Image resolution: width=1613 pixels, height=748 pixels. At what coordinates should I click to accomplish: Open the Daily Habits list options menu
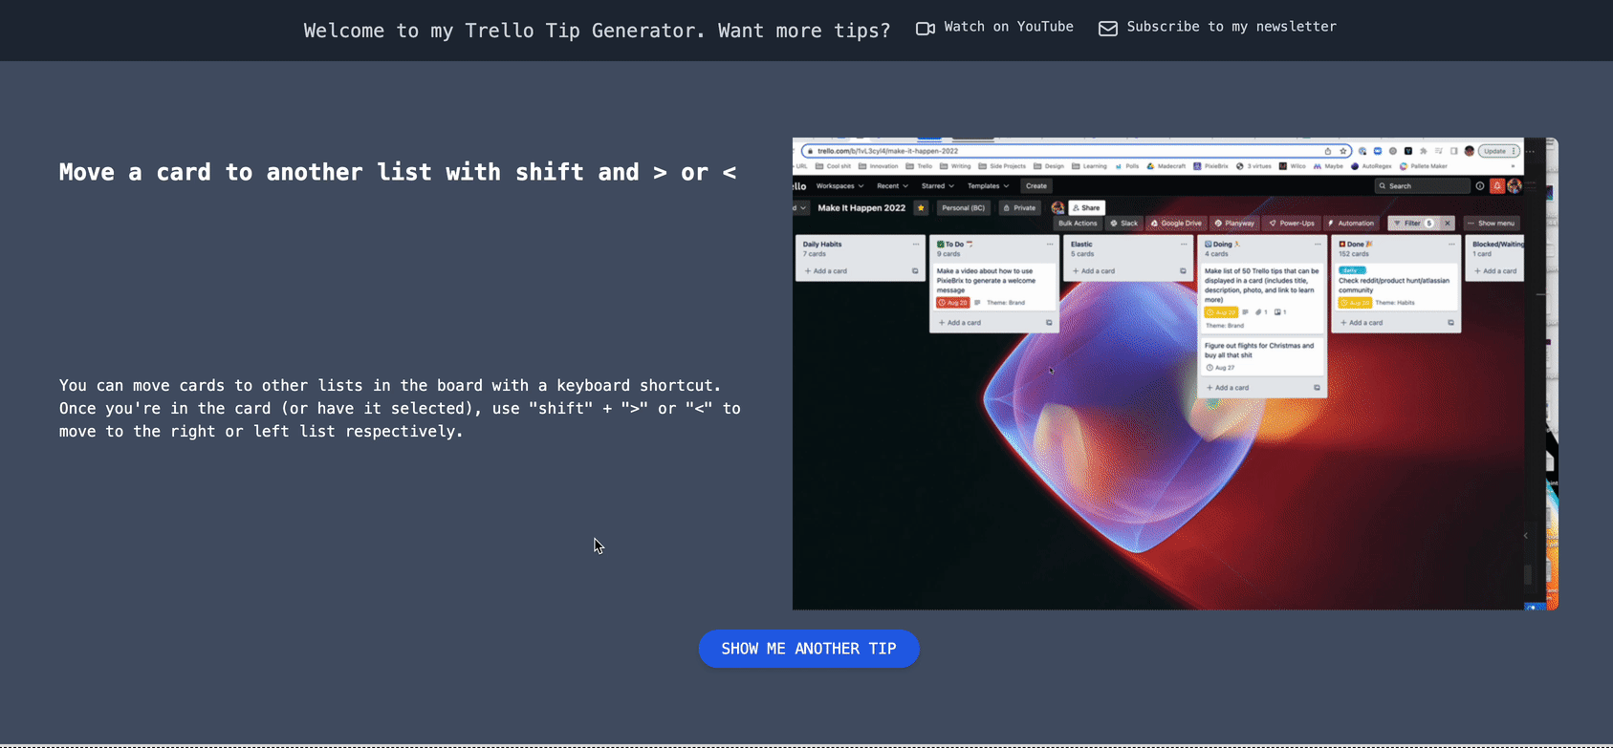[916, 245]
